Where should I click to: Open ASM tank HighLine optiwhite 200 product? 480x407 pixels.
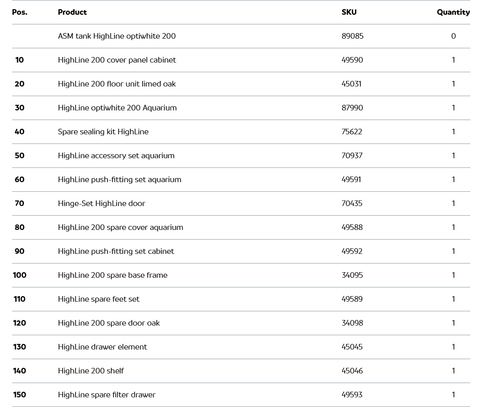point(117,36)
